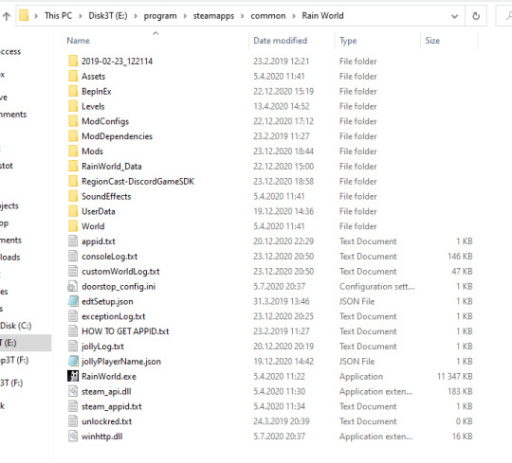The height and width of the screenshot is (463, 512).
Task: Click the BepInEx folder icon
Action: pos(73,91)
